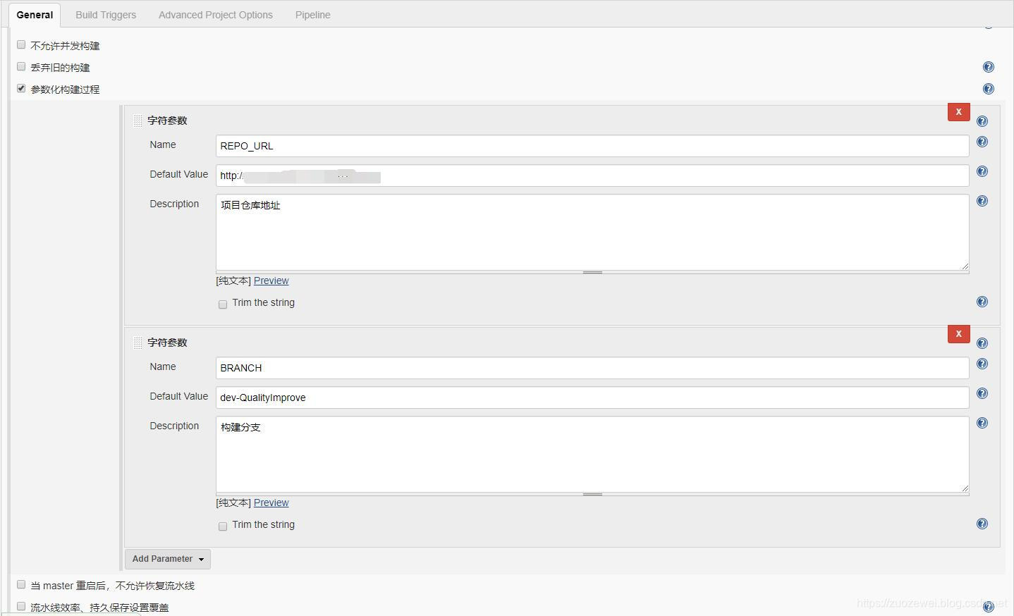Focus the dev-QualityImprove default value input
The width and height of the screenshot is (1014, 616).
pos(592,398)
